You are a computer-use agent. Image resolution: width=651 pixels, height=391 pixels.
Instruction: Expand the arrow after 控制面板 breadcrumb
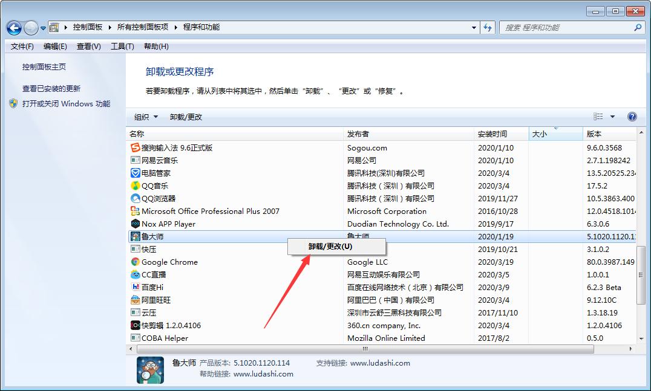110,27
